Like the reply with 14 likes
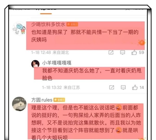Screen dimensions: 156x140 [x=135, y=87]
